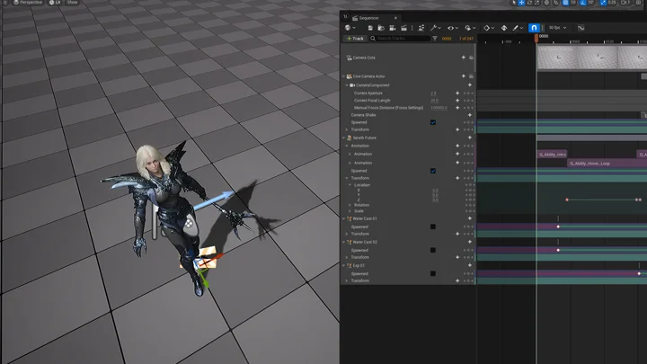
Task: Add key for Current Focal Length
Action: 457,101
